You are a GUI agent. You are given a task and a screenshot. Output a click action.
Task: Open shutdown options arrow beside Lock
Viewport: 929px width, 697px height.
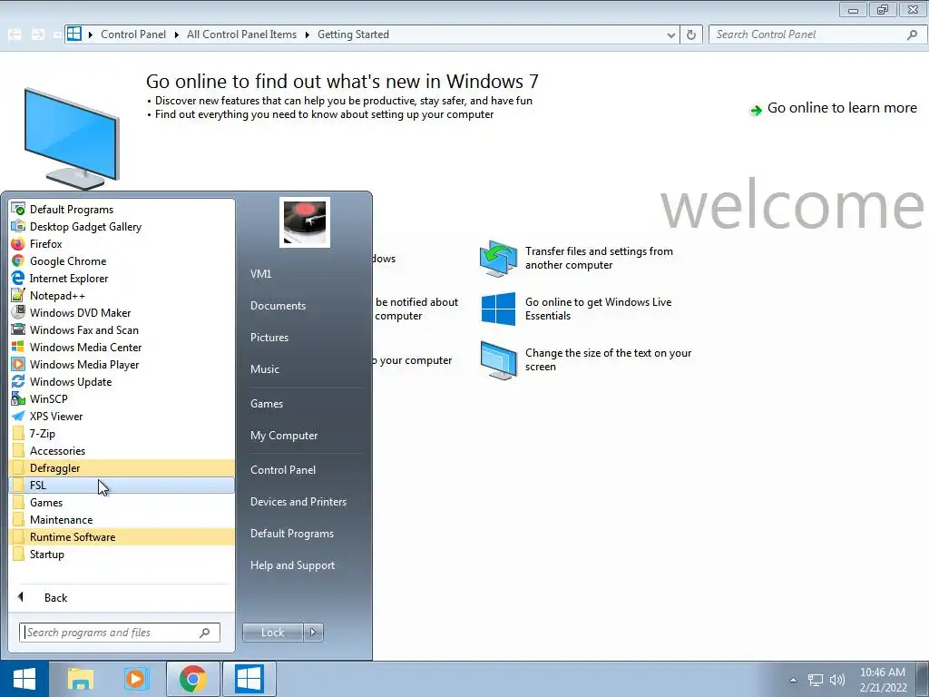click(313, 633)
